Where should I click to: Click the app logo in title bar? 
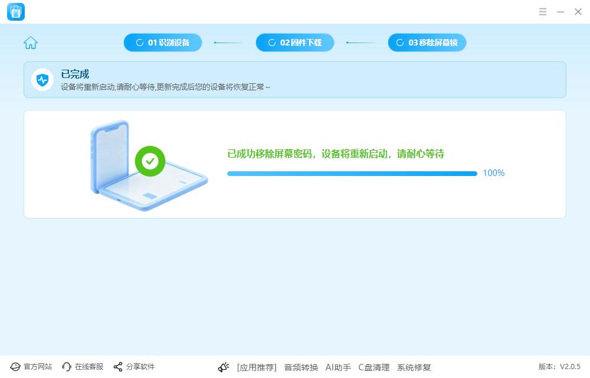16,12
